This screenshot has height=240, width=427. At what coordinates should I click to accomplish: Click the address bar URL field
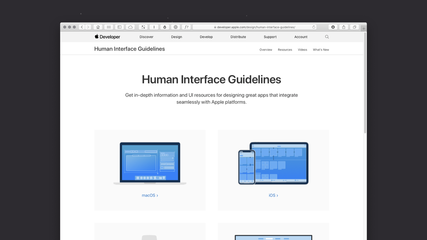tap(255, 27)
